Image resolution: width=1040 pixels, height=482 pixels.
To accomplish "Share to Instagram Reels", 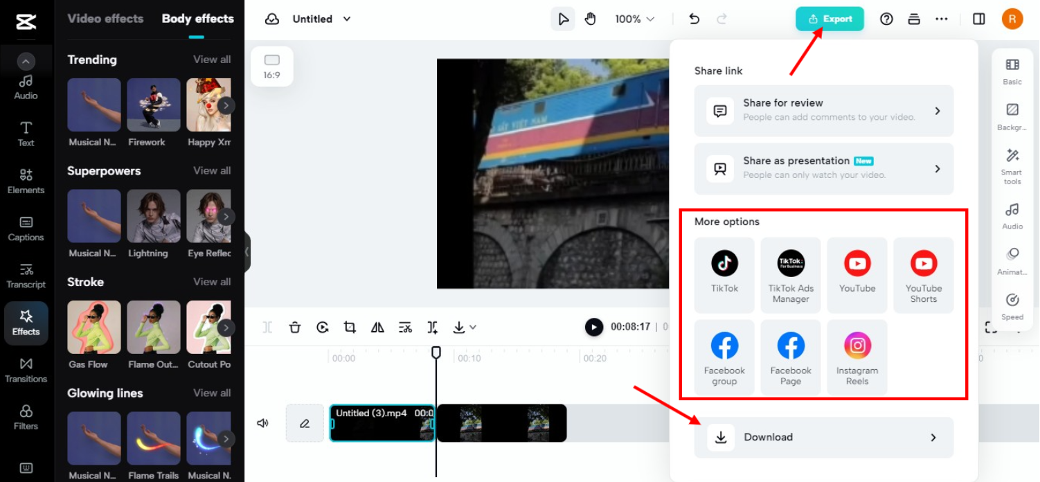I will pyautogui.click(x=857, y=357).
